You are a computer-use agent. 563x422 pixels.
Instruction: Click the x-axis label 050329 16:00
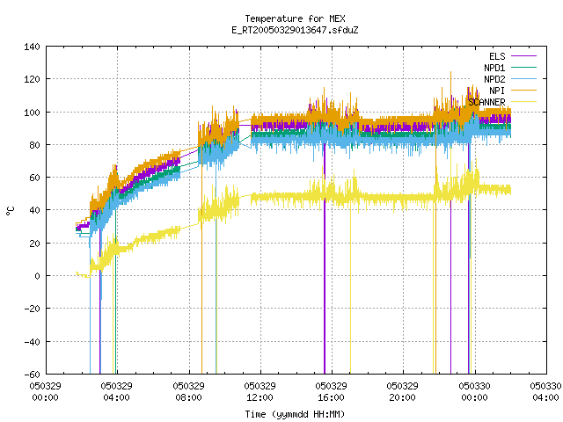pyautogui.click(x=331, y=391)
